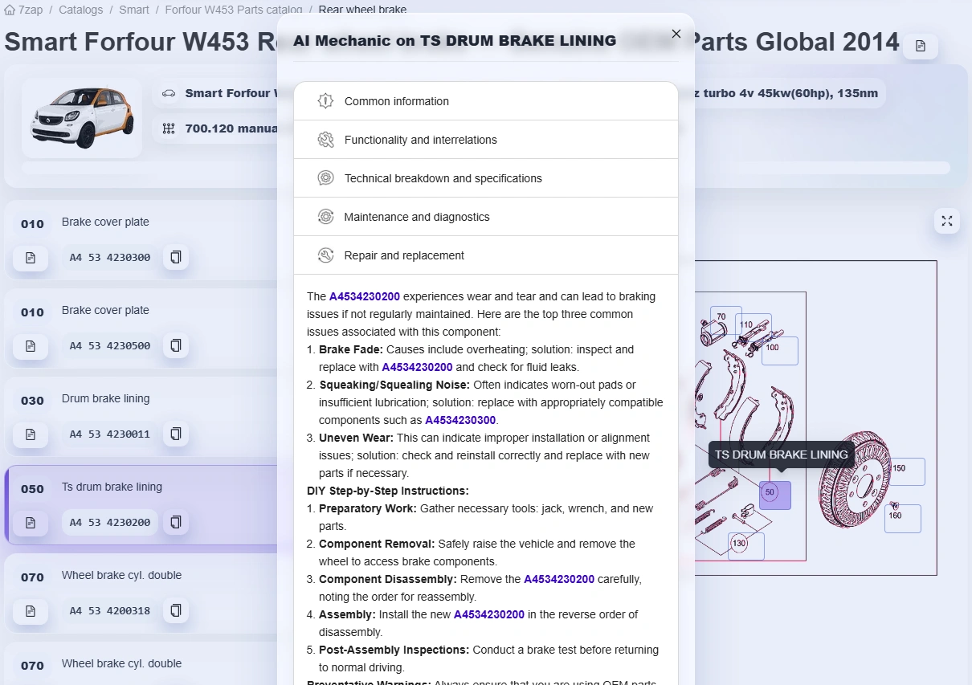Copy part number A4 53 4230011
The image size is (972, 685).
coord(176,434)
